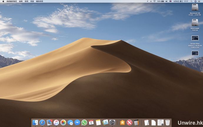
Task: Open the Calculator app in dock
Action: (137, 123)
